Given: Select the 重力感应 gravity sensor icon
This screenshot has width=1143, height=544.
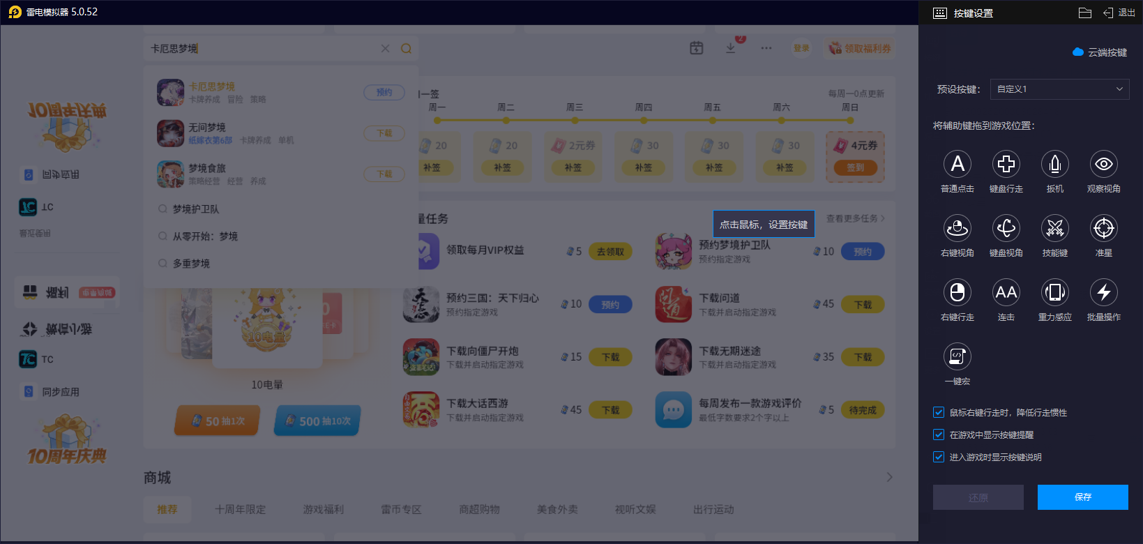Looking at the screenshot, I should (1055, 292).
